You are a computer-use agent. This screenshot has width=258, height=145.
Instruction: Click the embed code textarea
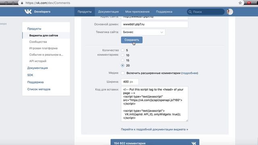tap(154, 104)
